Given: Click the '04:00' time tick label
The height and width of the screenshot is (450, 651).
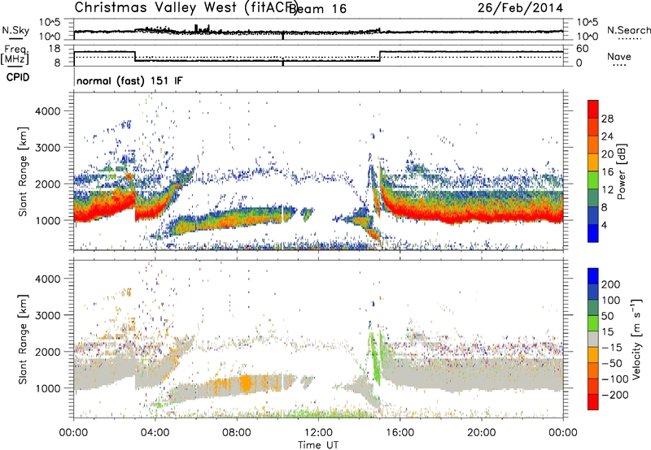Looking at the screenshot, I should pyautogui.click(x=155, y=433).
